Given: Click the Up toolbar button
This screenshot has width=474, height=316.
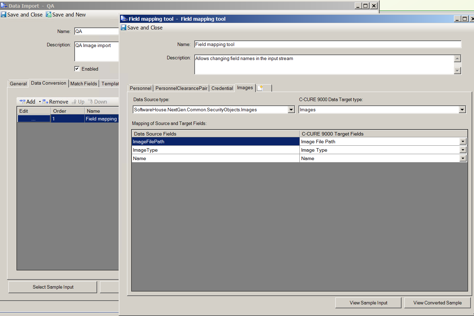Looking at the screenshot, I should (78, 102).
